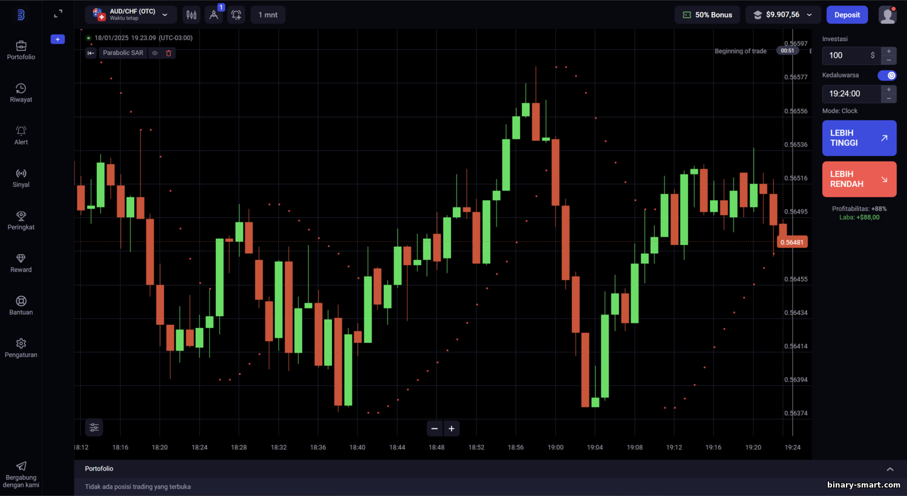907x496 pixels.
Task: Toggle the Kedaluwarsa clock mode switch
Action: 887,76
